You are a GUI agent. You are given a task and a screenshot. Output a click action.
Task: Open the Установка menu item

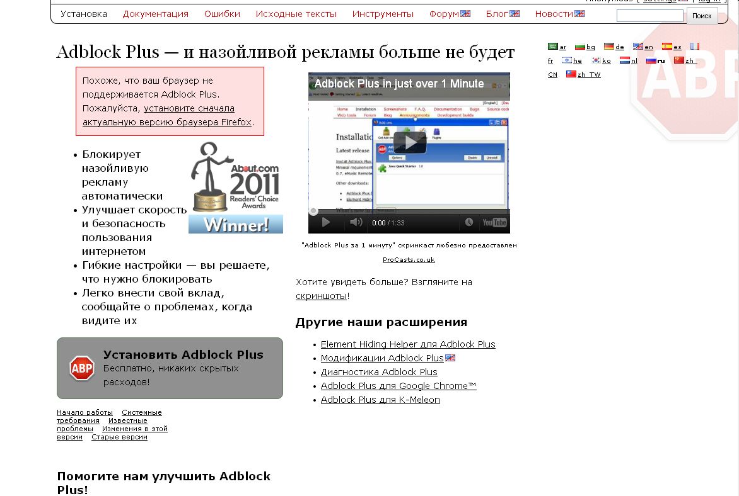(x=84, y=14)
